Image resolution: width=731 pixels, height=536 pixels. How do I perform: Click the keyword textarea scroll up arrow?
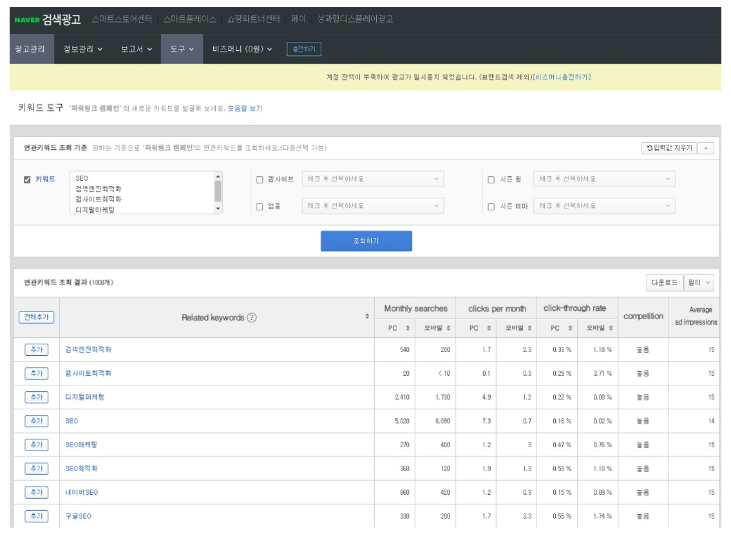pos(218,176)
